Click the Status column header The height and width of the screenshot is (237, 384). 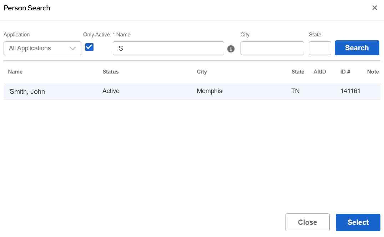pyautogui.click(x=111, y=72)
